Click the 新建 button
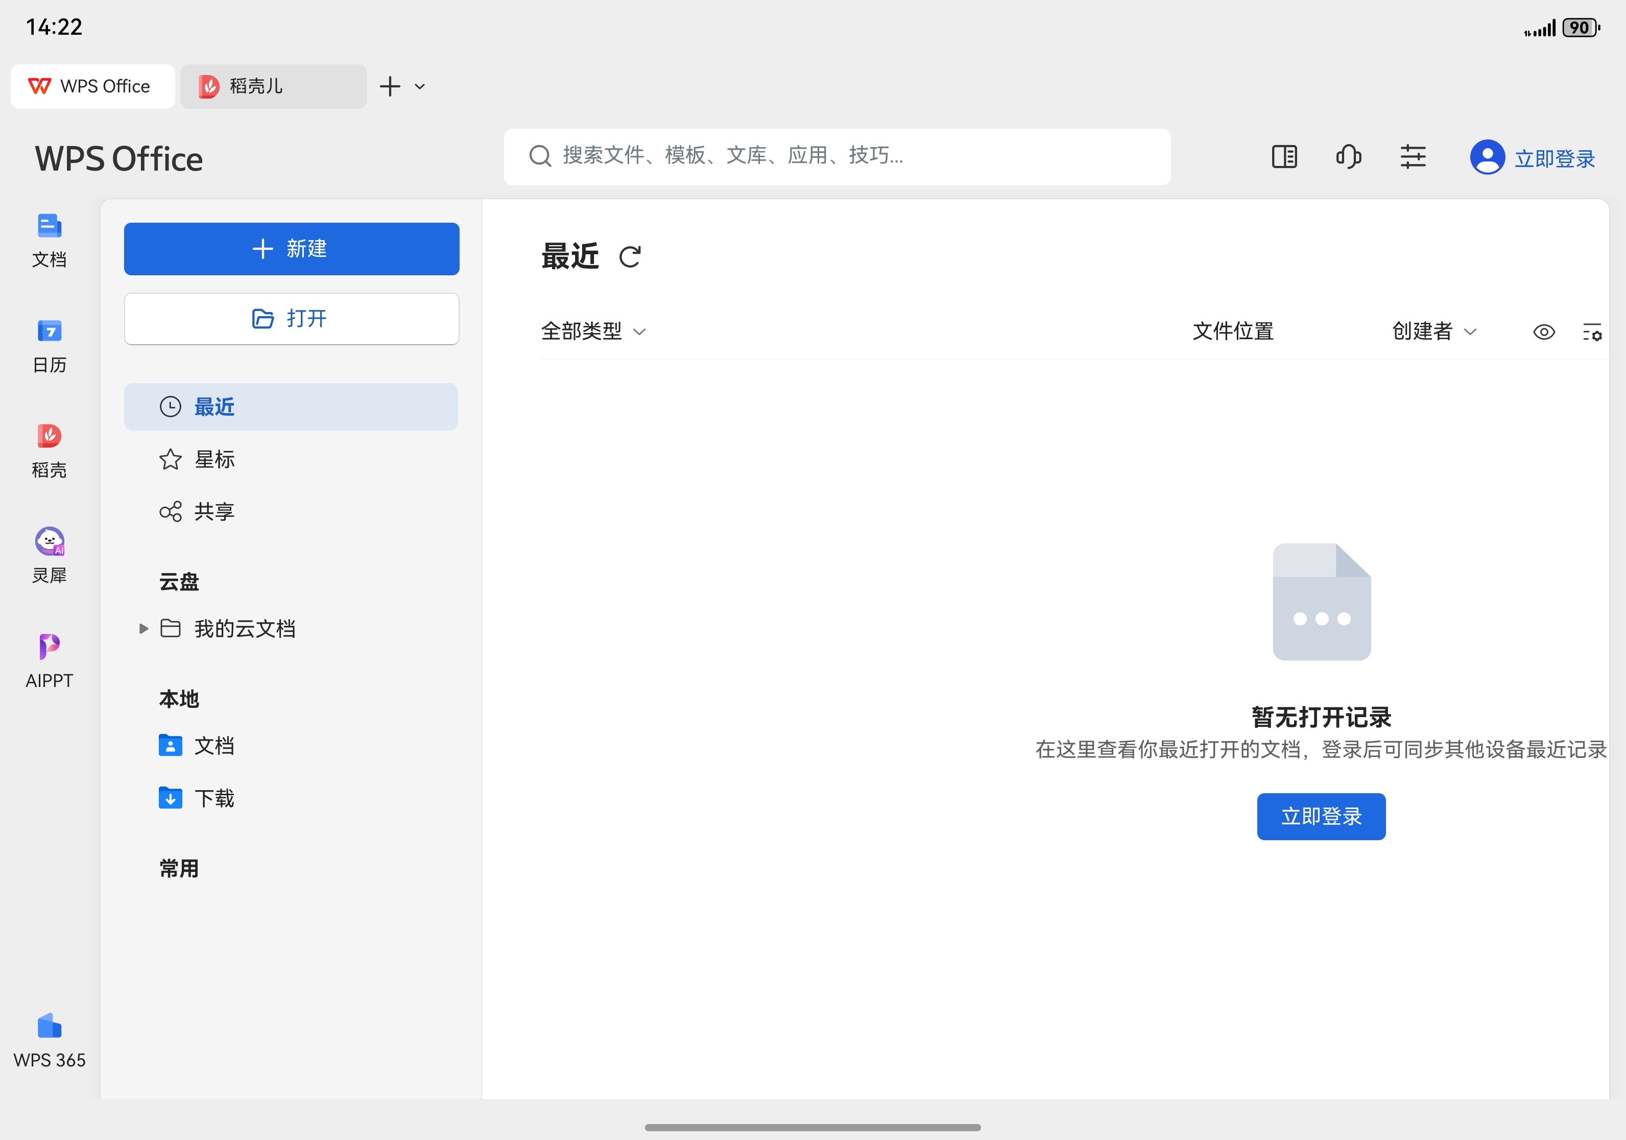 pos(291,249)
